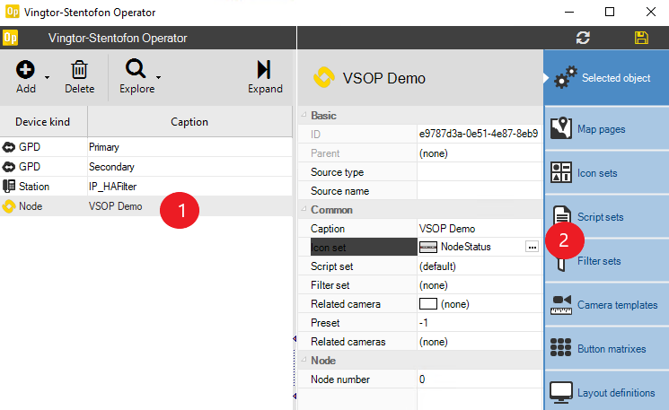669x410 pixels.
Task: Collapse the Basic property section
Action: click(x=303, y=116)
